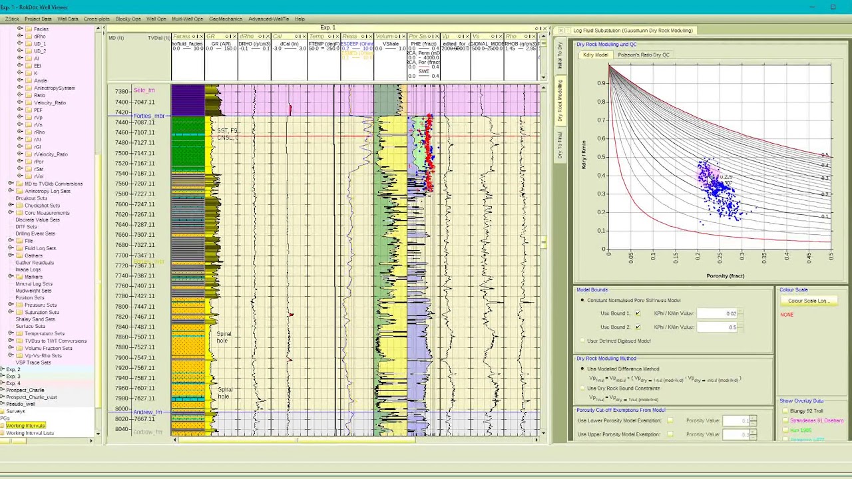Click the Bound 2 KPhi/KMin value field

click(717, 327)
